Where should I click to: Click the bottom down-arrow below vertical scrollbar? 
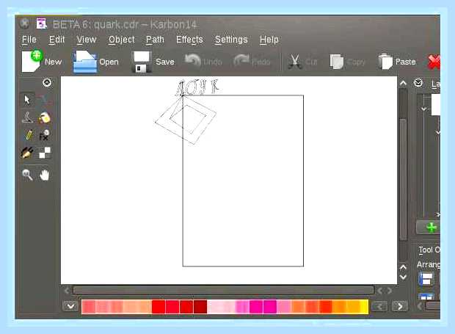tap(403, 277)
